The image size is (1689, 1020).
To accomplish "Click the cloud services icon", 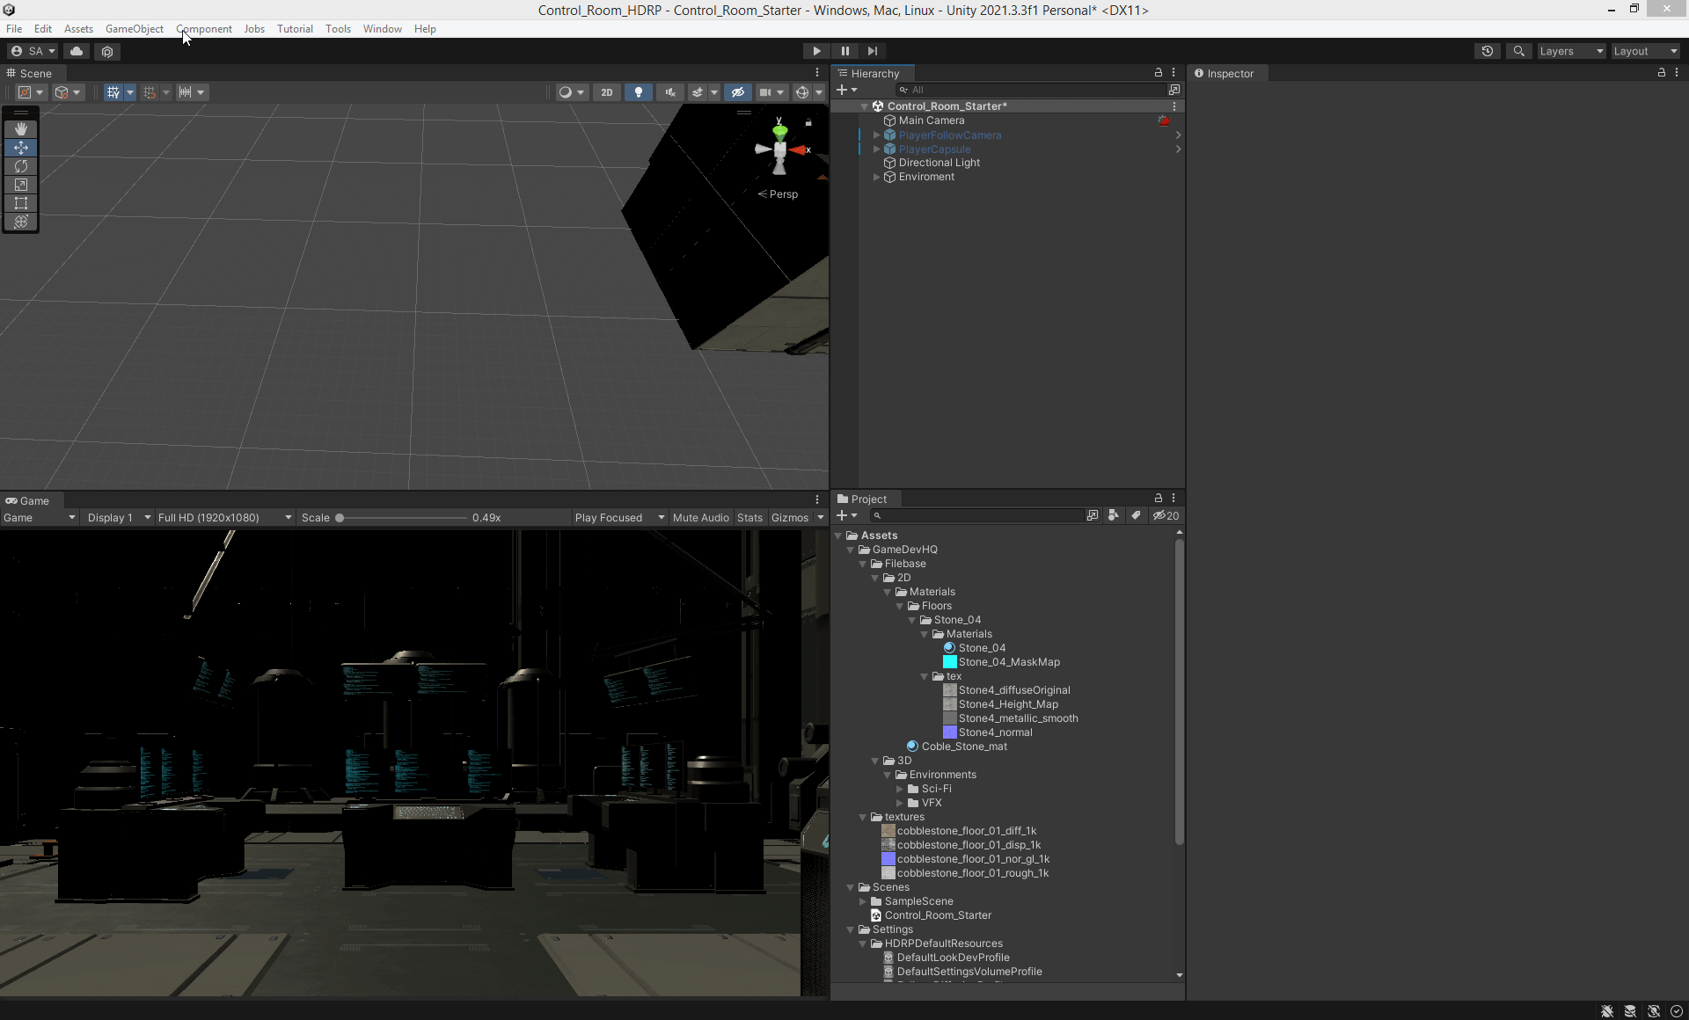I will coord(77,51).
